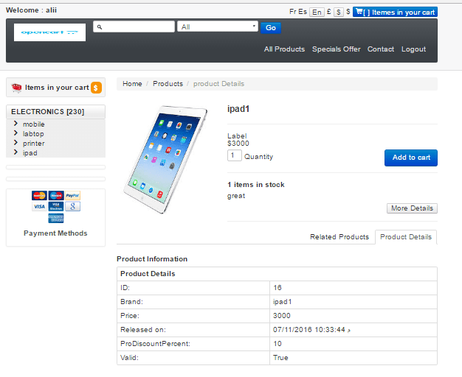Click the VISA payment logo

point(39,207)
